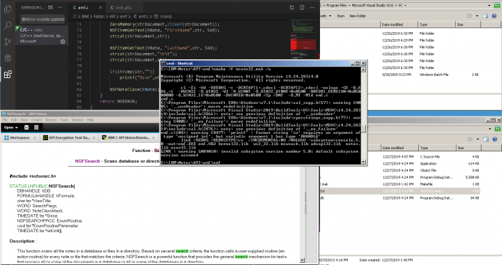502x265 pixels.
Task: Select the Extensions view icon in VS Code
Action: point(8,75)
